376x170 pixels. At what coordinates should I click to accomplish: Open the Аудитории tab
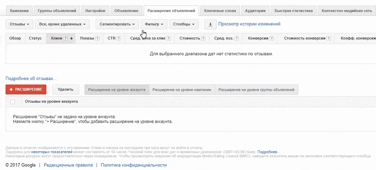pyautogui.click(x=255, y=11)
